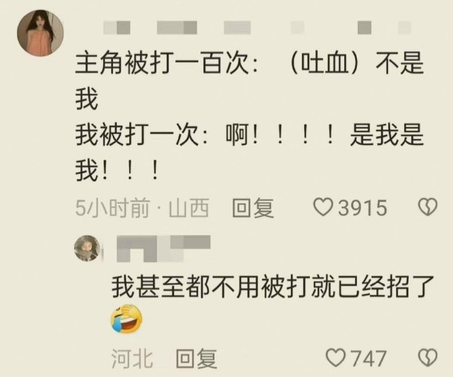
Task: Open the blurred username of reply author
Action: tap(163, 249)
